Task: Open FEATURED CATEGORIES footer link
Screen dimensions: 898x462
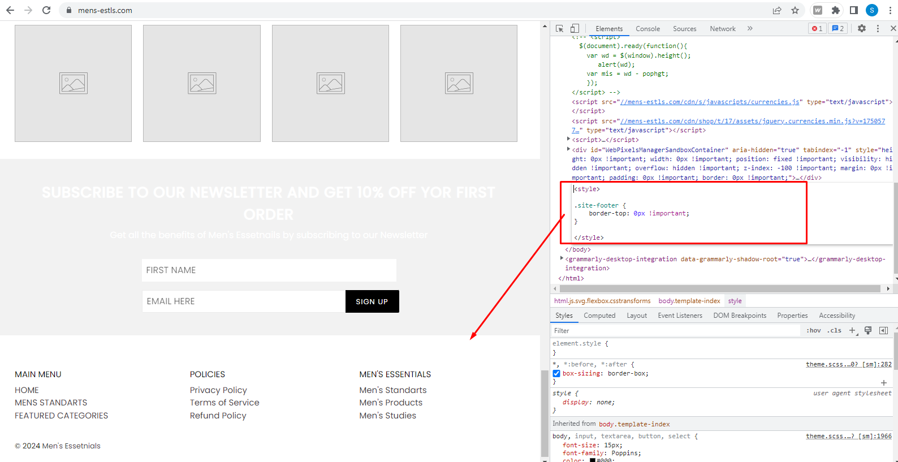Action: (61, 416)
